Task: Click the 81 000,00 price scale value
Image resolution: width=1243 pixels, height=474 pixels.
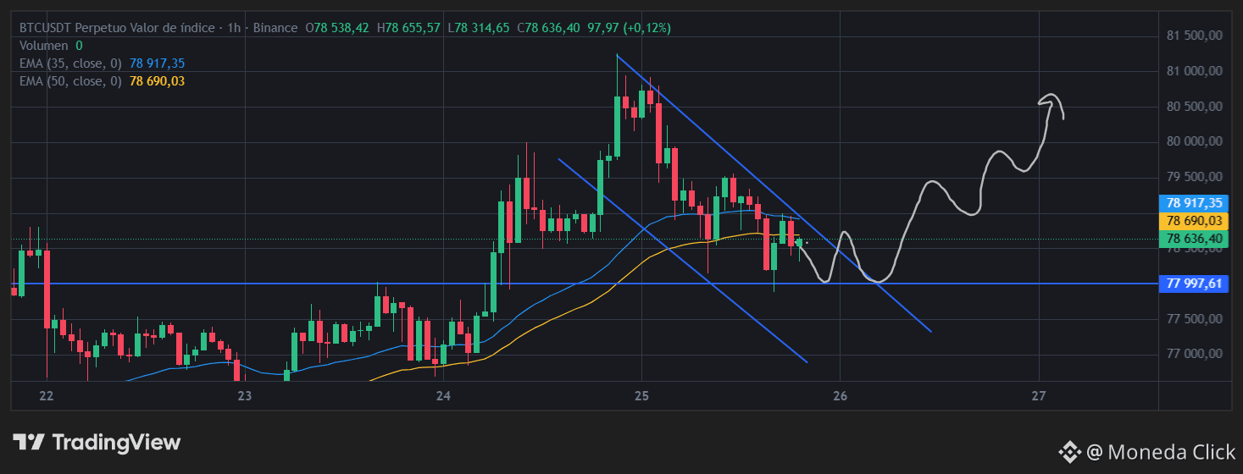Action: (x=1194, y=71)
